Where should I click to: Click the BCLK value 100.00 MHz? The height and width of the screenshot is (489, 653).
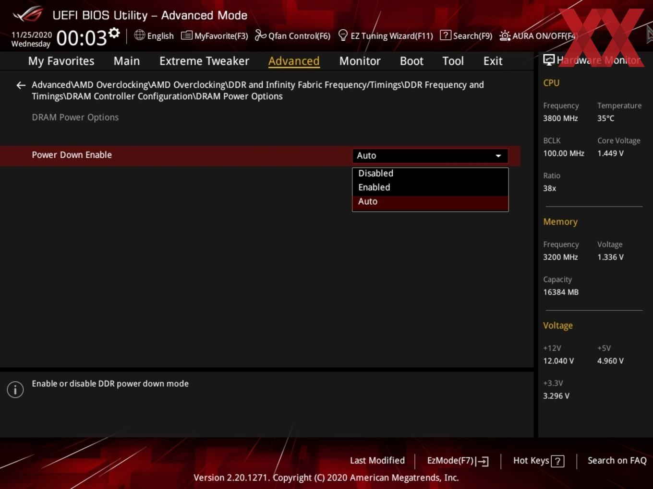point(564,153)
